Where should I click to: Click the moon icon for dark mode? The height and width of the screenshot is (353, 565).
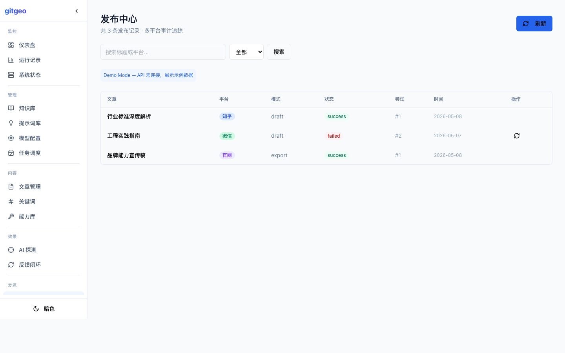point(36,309)
